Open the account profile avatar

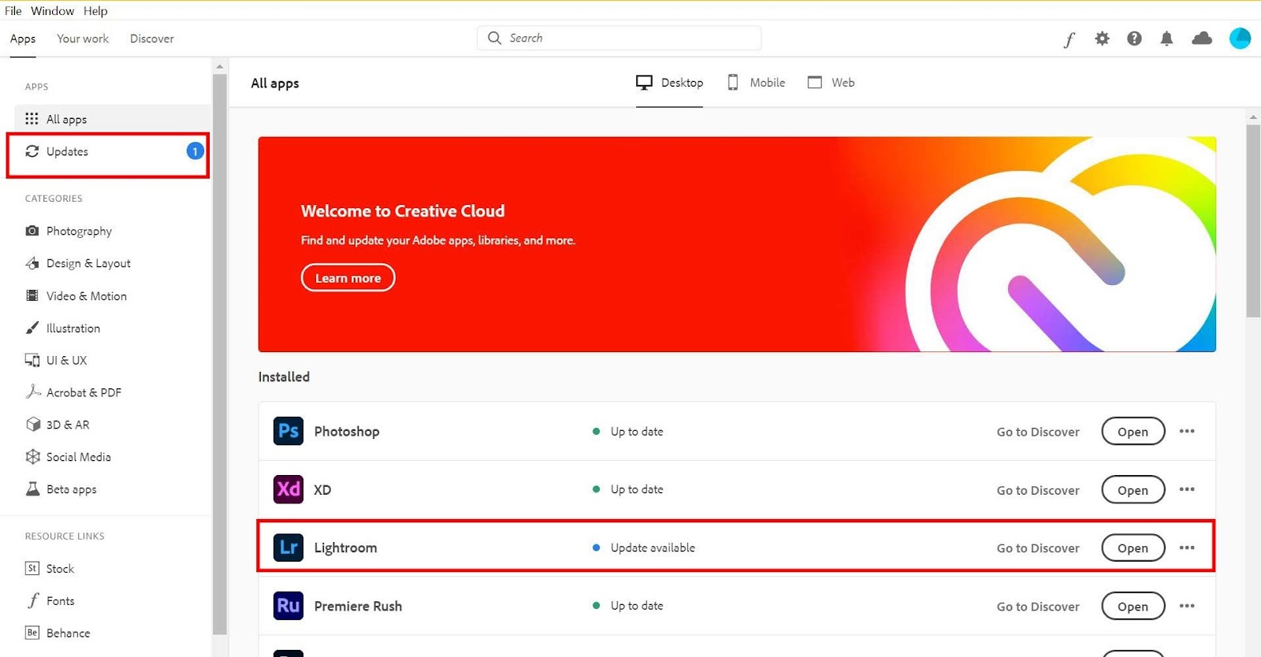pyautogui.click(x=1240, y=39)
